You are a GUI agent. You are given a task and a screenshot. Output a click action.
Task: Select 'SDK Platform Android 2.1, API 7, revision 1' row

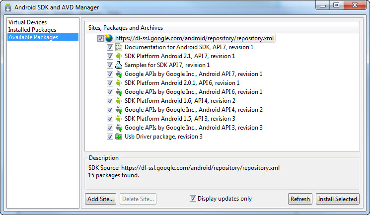pyautogui.click(x=180, y=56)
